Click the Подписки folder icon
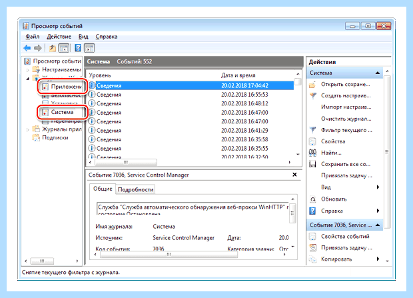 click(36, 137)
